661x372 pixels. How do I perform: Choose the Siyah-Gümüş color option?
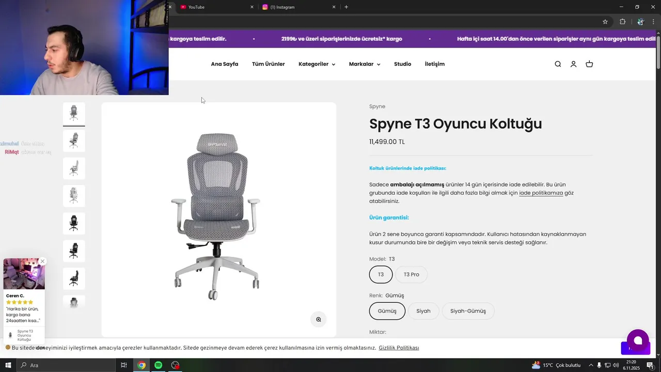468,311
